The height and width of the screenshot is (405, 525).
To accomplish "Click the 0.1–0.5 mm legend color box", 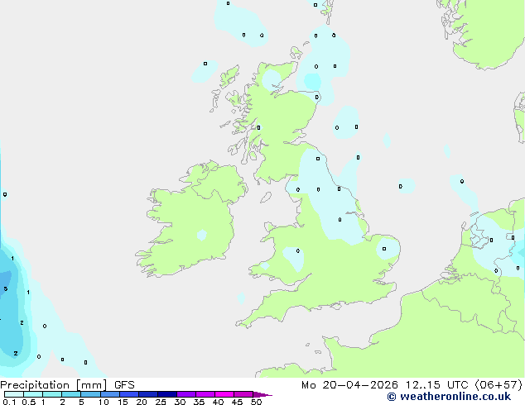I will (x=14, y=394).
